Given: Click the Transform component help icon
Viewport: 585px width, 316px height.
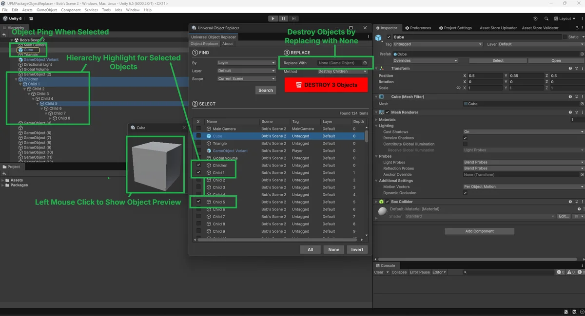Looking at the screenshot, I should pyautogui.click(x=570, y=69).
